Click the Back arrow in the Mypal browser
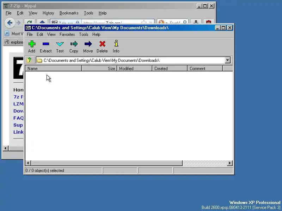Screen dimensions: 282x211 pos(10,23)
